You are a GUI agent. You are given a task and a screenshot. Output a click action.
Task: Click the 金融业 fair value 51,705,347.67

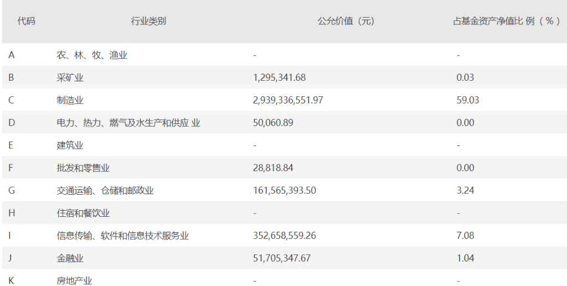point(282,258)
